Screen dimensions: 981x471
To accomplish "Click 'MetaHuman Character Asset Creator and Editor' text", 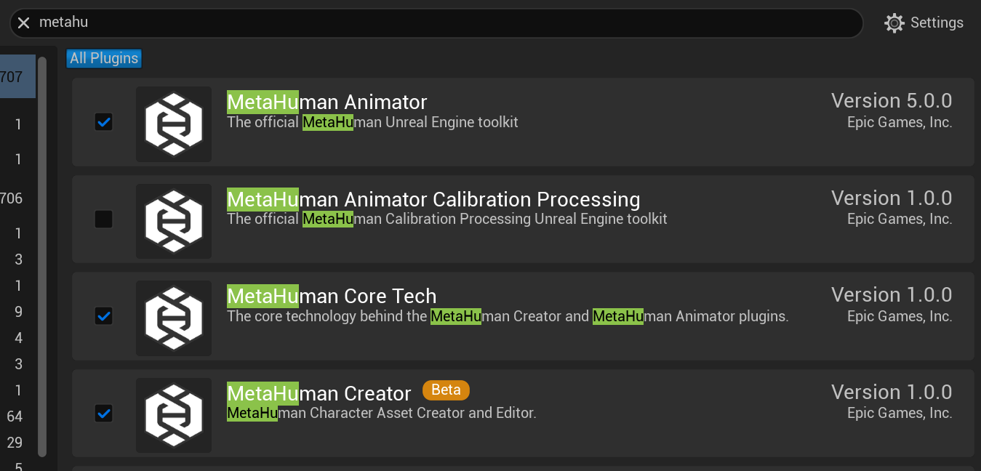I will tap(382, 414).
